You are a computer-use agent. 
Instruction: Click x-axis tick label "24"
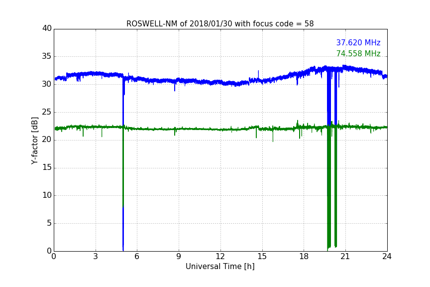[x=387, y=257]
